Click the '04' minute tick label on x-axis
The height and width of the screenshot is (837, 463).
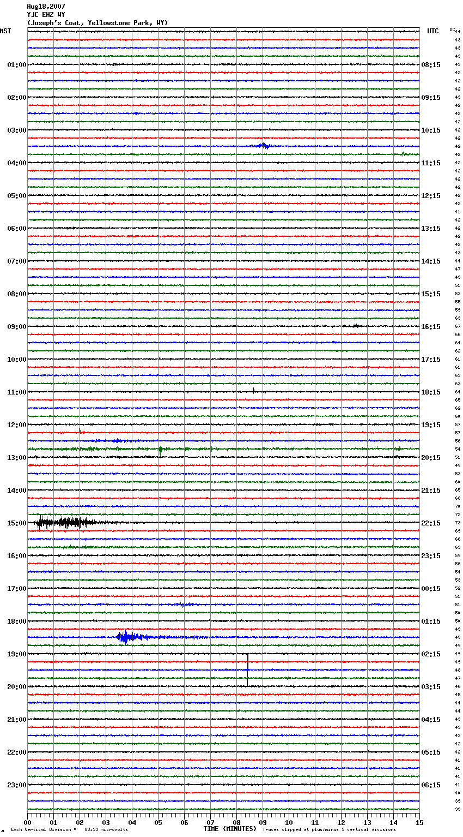pos(132,822)
